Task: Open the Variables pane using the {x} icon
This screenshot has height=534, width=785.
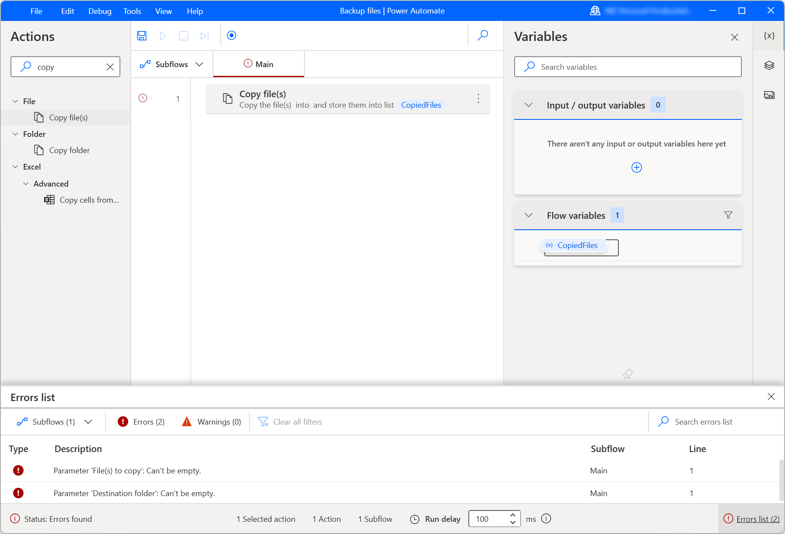Action: coord(769,37)
